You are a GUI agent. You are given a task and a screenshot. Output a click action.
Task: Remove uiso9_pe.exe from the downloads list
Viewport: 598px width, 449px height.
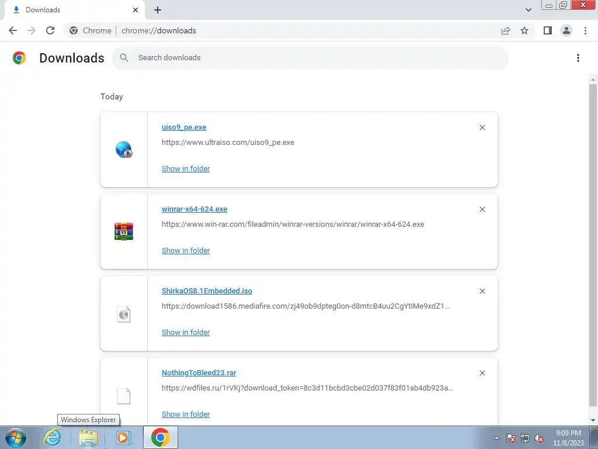(x=482, y=127)
